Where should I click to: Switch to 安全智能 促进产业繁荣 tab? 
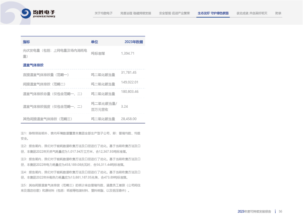[x=174, y=13]
